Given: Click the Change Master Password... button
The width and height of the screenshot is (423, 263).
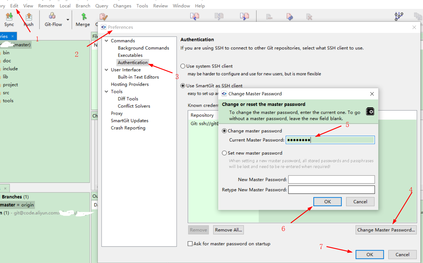Looking at the screenshot, I should coord(386,230).
